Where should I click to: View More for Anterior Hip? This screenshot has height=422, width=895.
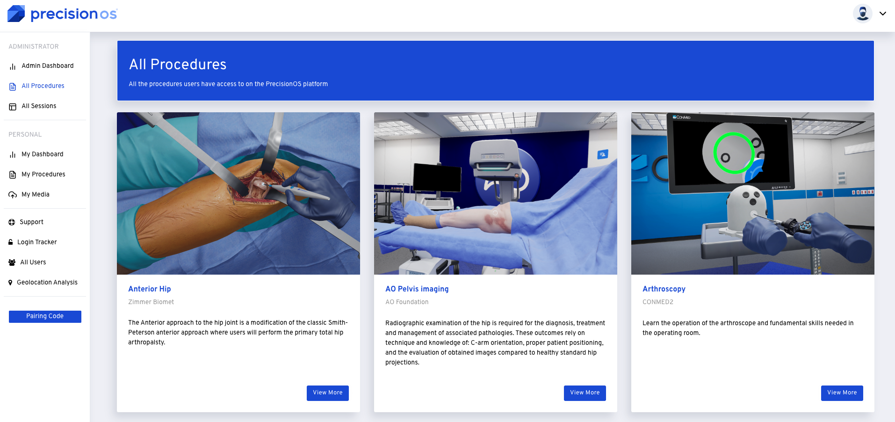coord(327,393)
